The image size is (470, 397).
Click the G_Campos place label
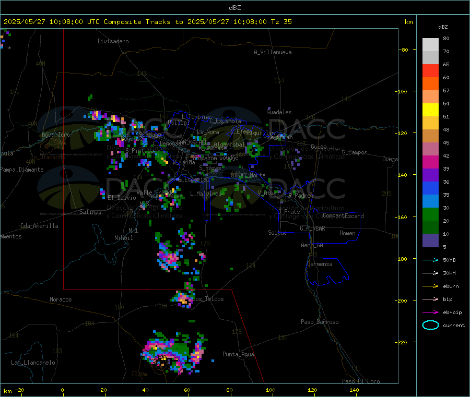pyautogui.click(x=355, y=152)
